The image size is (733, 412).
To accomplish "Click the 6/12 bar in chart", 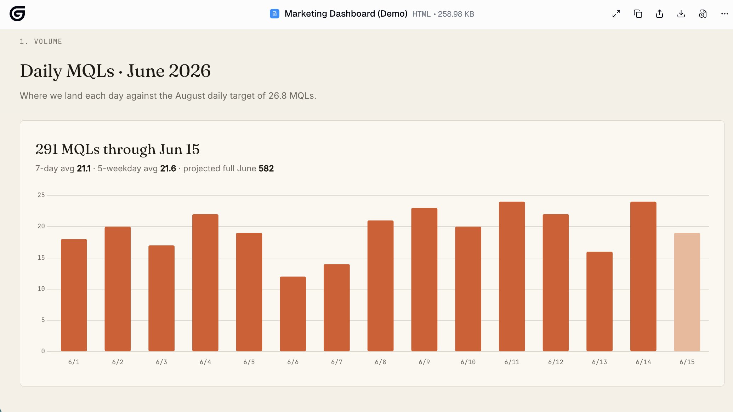I will pyautogui.click(x=556, y=283).
